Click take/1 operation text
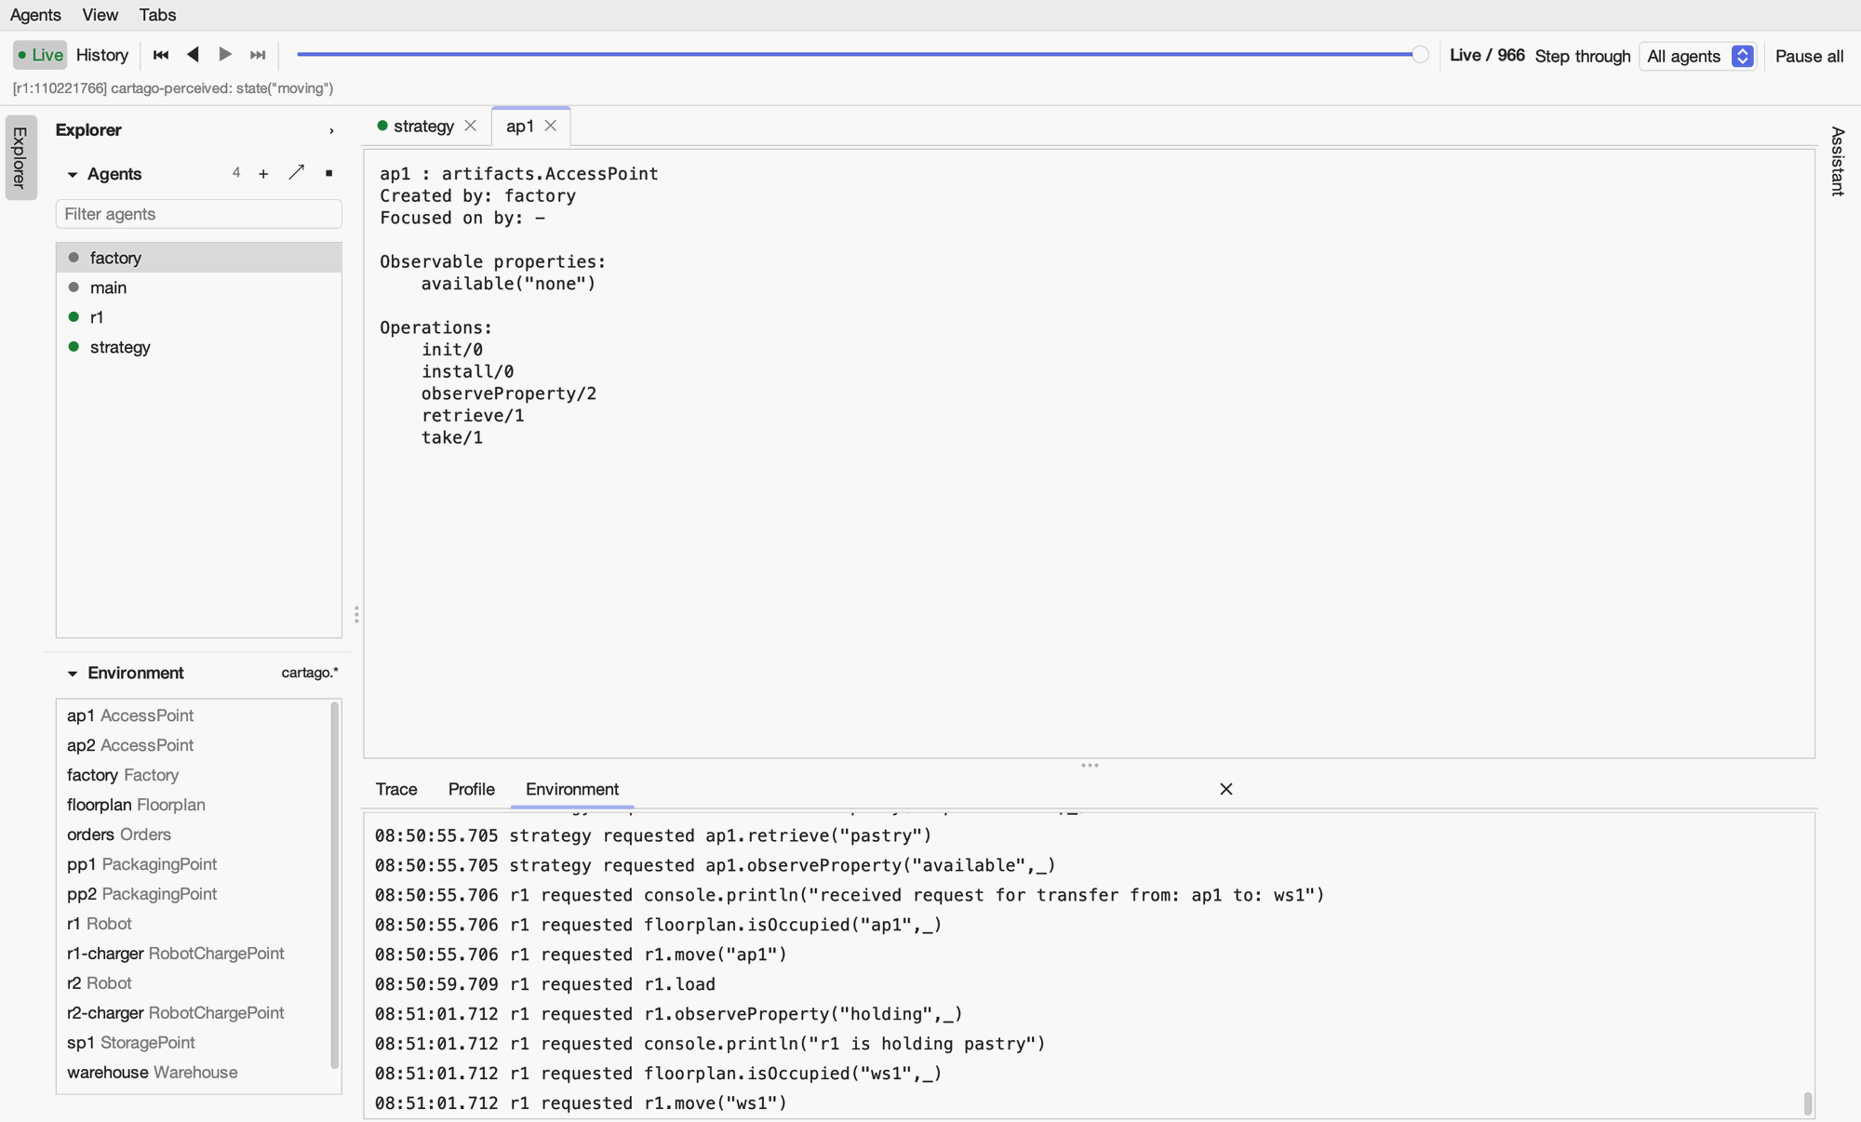Screen dimensions: 1861x1122 [x=452, y=437]
